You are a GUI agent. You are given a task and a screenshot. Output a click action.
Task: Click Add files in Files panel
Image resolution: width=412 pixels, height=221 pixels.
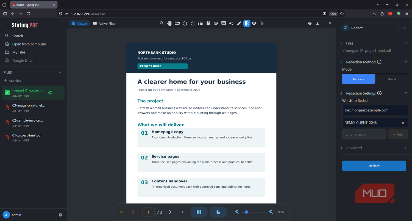click(13, 81)
